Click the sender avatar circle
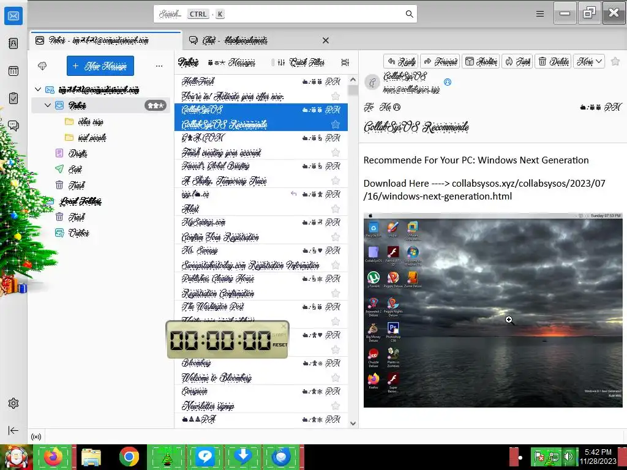This screenshot has height=470, width=627. coord(372,83)
